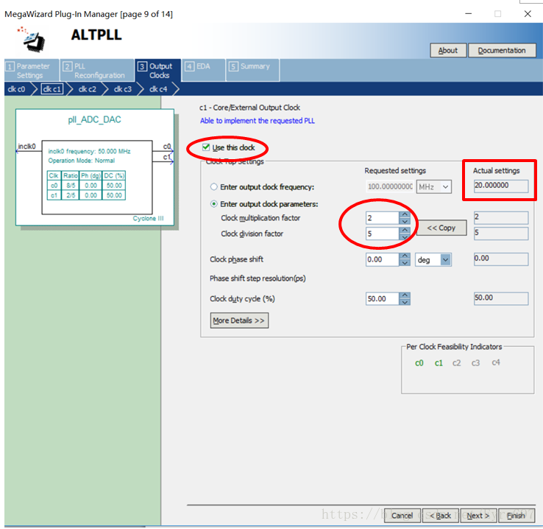The height and width of the screenshot is (529, 543).
Task: Go to the clk c1 sub-page
Action: (x=52, y=89)
